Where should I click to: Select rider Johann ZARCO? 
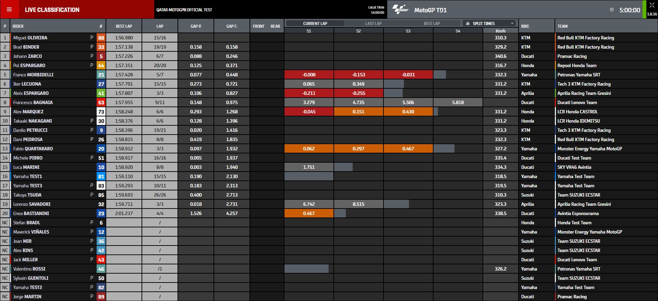(27, 56)
